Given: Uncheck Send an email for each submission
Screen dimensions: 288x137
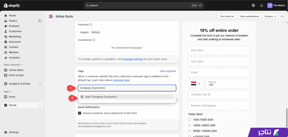Looking at the screenshot, I should pyautogui.click(x=80, y=113).
